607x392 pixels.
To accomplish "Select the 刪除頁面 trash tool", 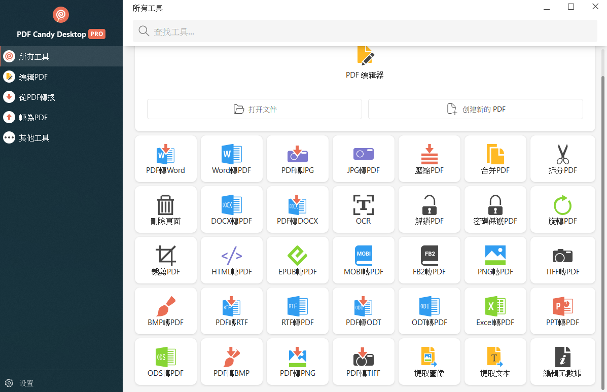I will coord(166,209).
